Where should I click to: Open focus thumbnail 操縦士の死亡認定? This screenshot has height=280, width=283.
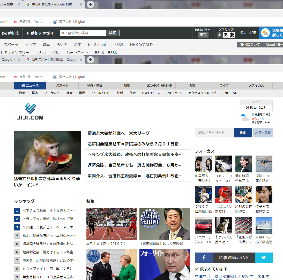(264, 164)
